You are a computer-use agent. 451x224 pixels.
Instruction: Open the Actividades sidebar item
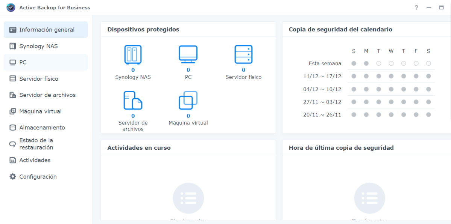(46, 160)
